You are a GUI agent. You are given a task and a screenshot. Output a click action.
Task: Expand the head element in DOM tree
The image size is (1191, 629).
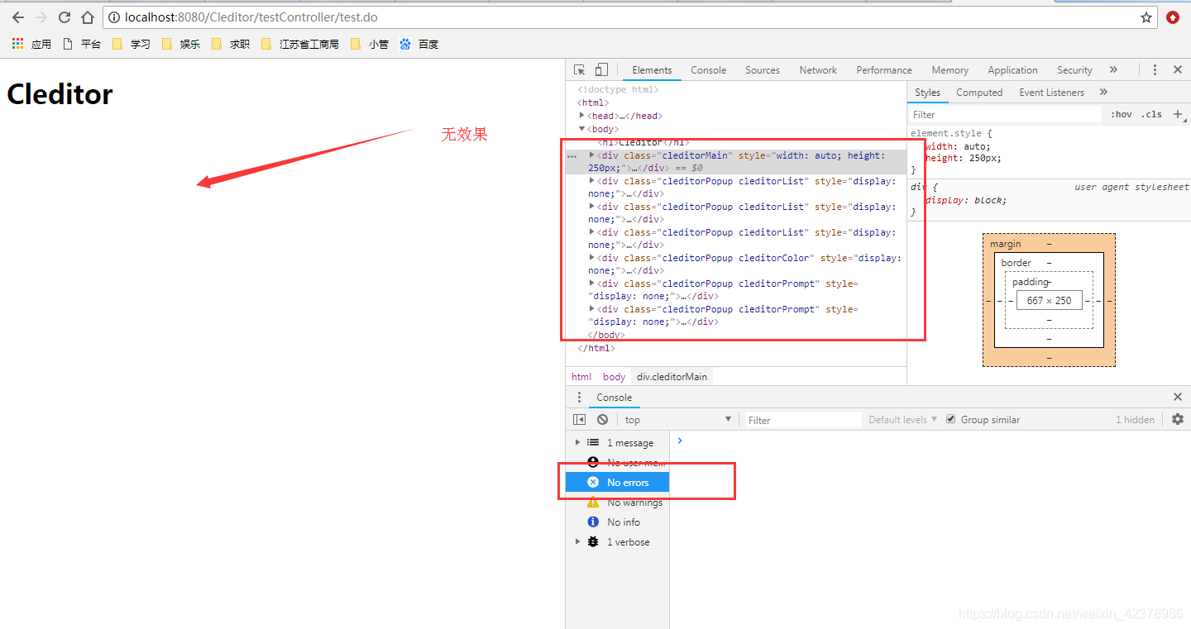coord(583,116)
